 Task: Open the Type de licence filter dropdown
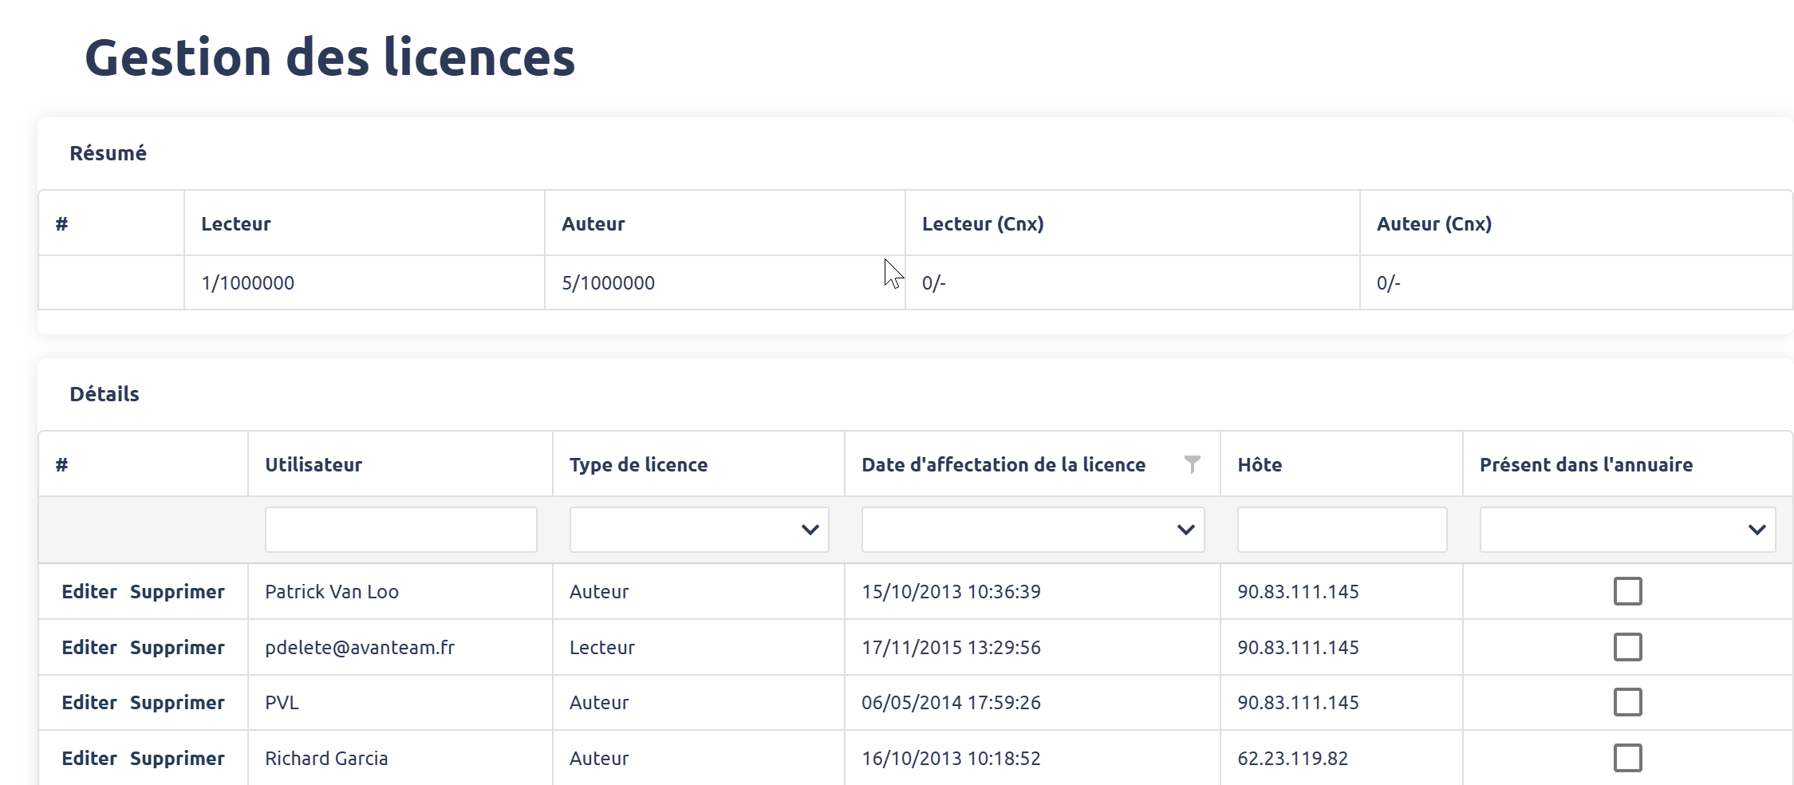pos(699,530)
